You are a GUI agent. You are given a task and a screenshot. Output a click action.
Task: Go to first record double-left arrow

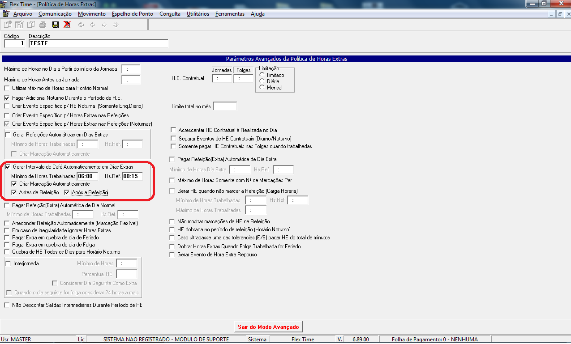(81, 25)
